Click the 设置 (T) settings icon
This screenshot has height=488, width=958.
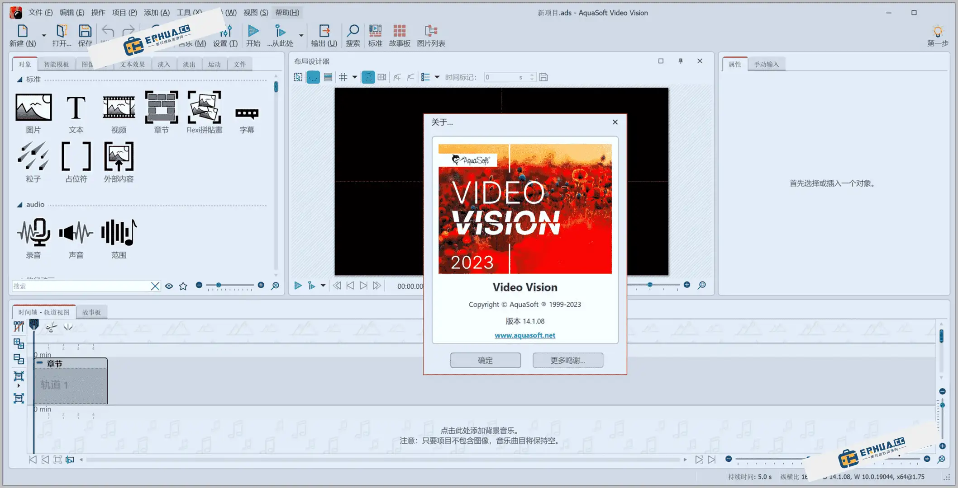coord(225,31)
